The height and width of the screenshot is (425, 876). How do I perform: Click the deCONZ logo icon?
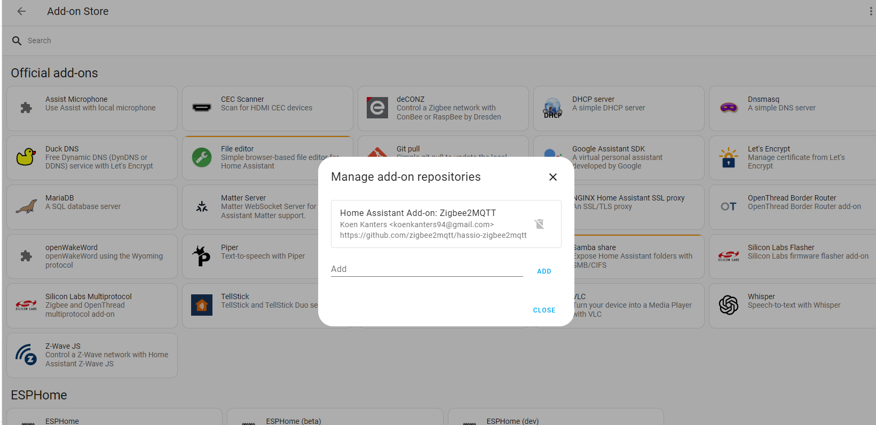tap(377, 108)
